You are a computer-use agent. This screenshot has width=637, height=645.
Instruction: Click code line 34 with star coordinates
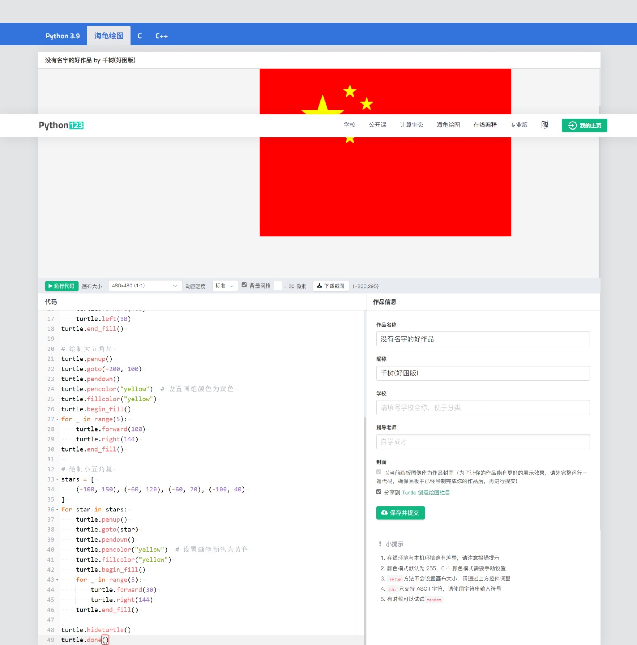pyautogui.click(x=160, y=490)
